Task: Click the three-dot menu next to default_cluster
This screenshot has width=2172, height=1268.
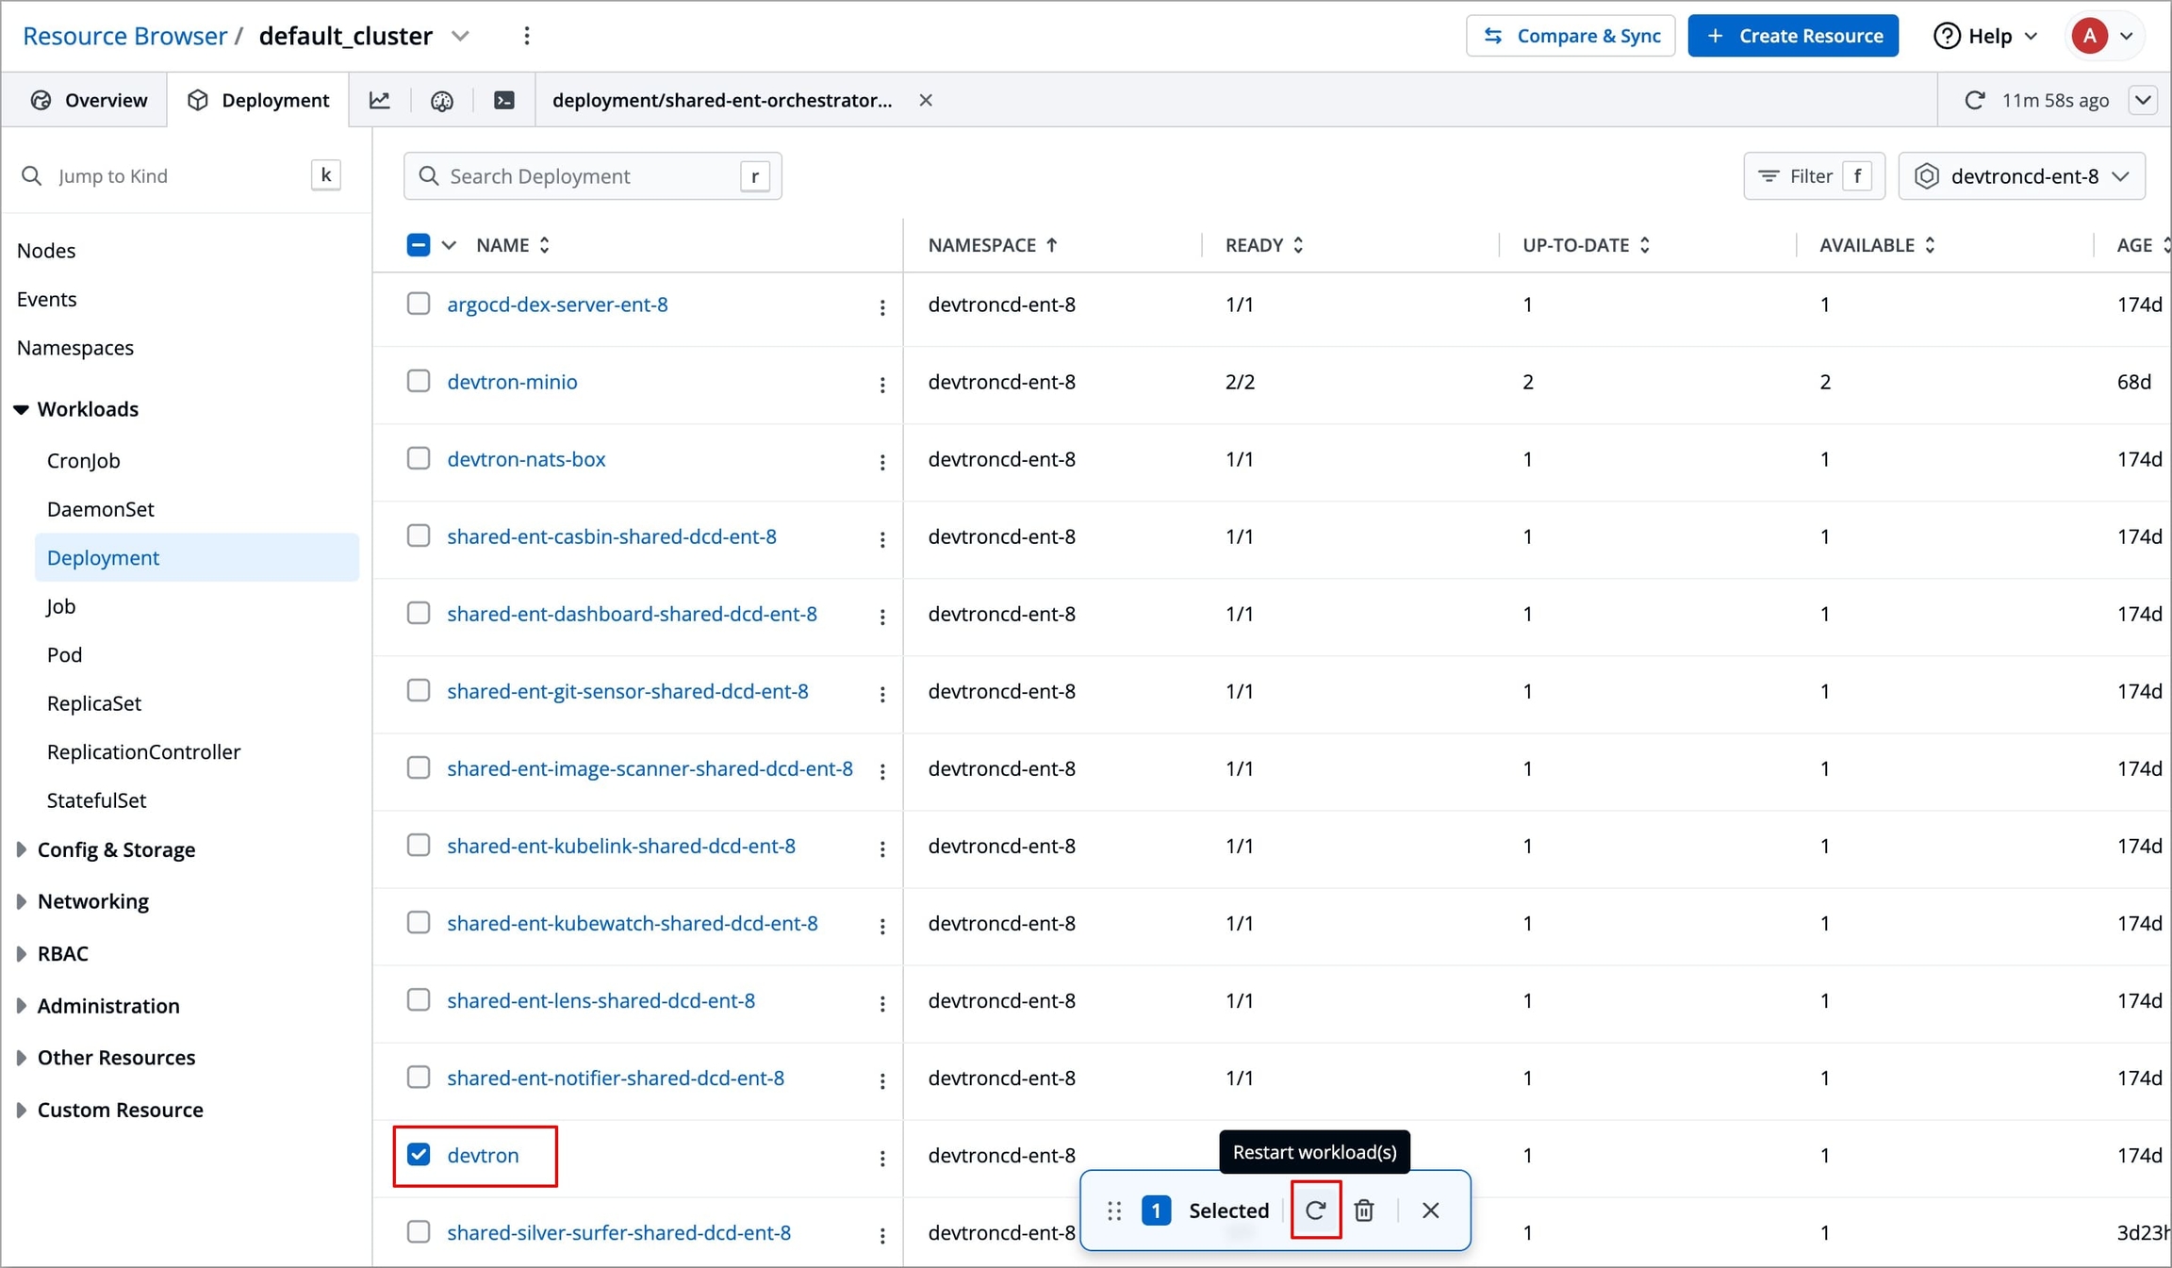Action: [527, 36]
